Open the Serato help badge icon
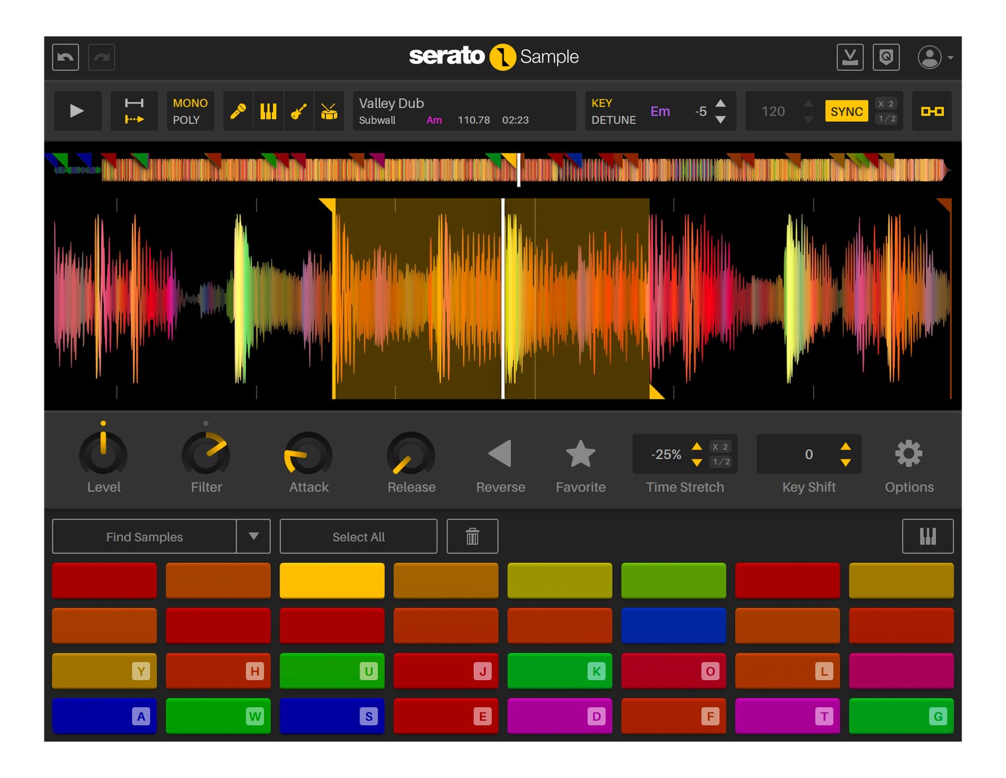1006x778 pixels. (886, 57)
